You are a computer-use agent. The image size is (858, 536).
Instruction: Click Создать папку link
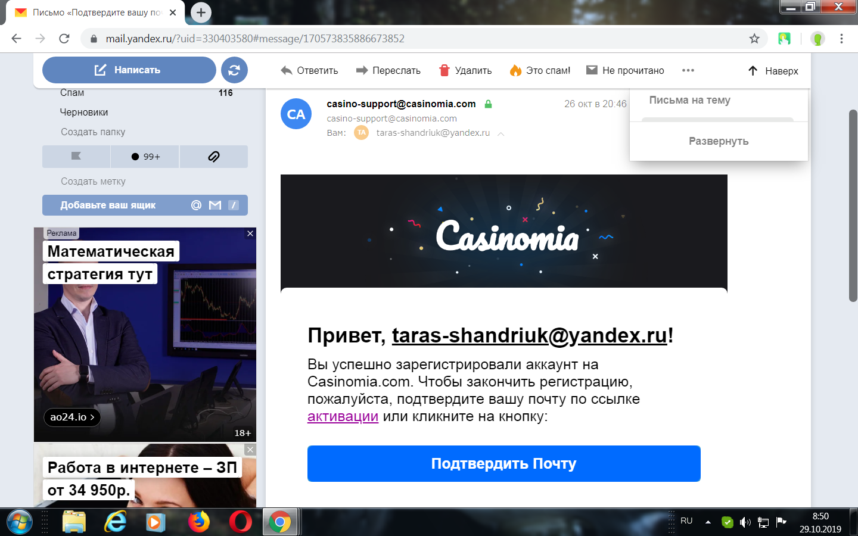pyautogui.click(x=93, y=132)
